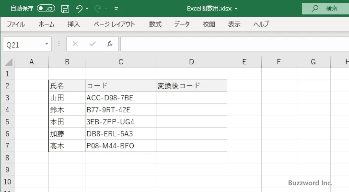Viewport: 349px width, 192px height.
Task: Select empty 変換後コード cell beside ACC-D98-7BE
Action: [191, 98]
